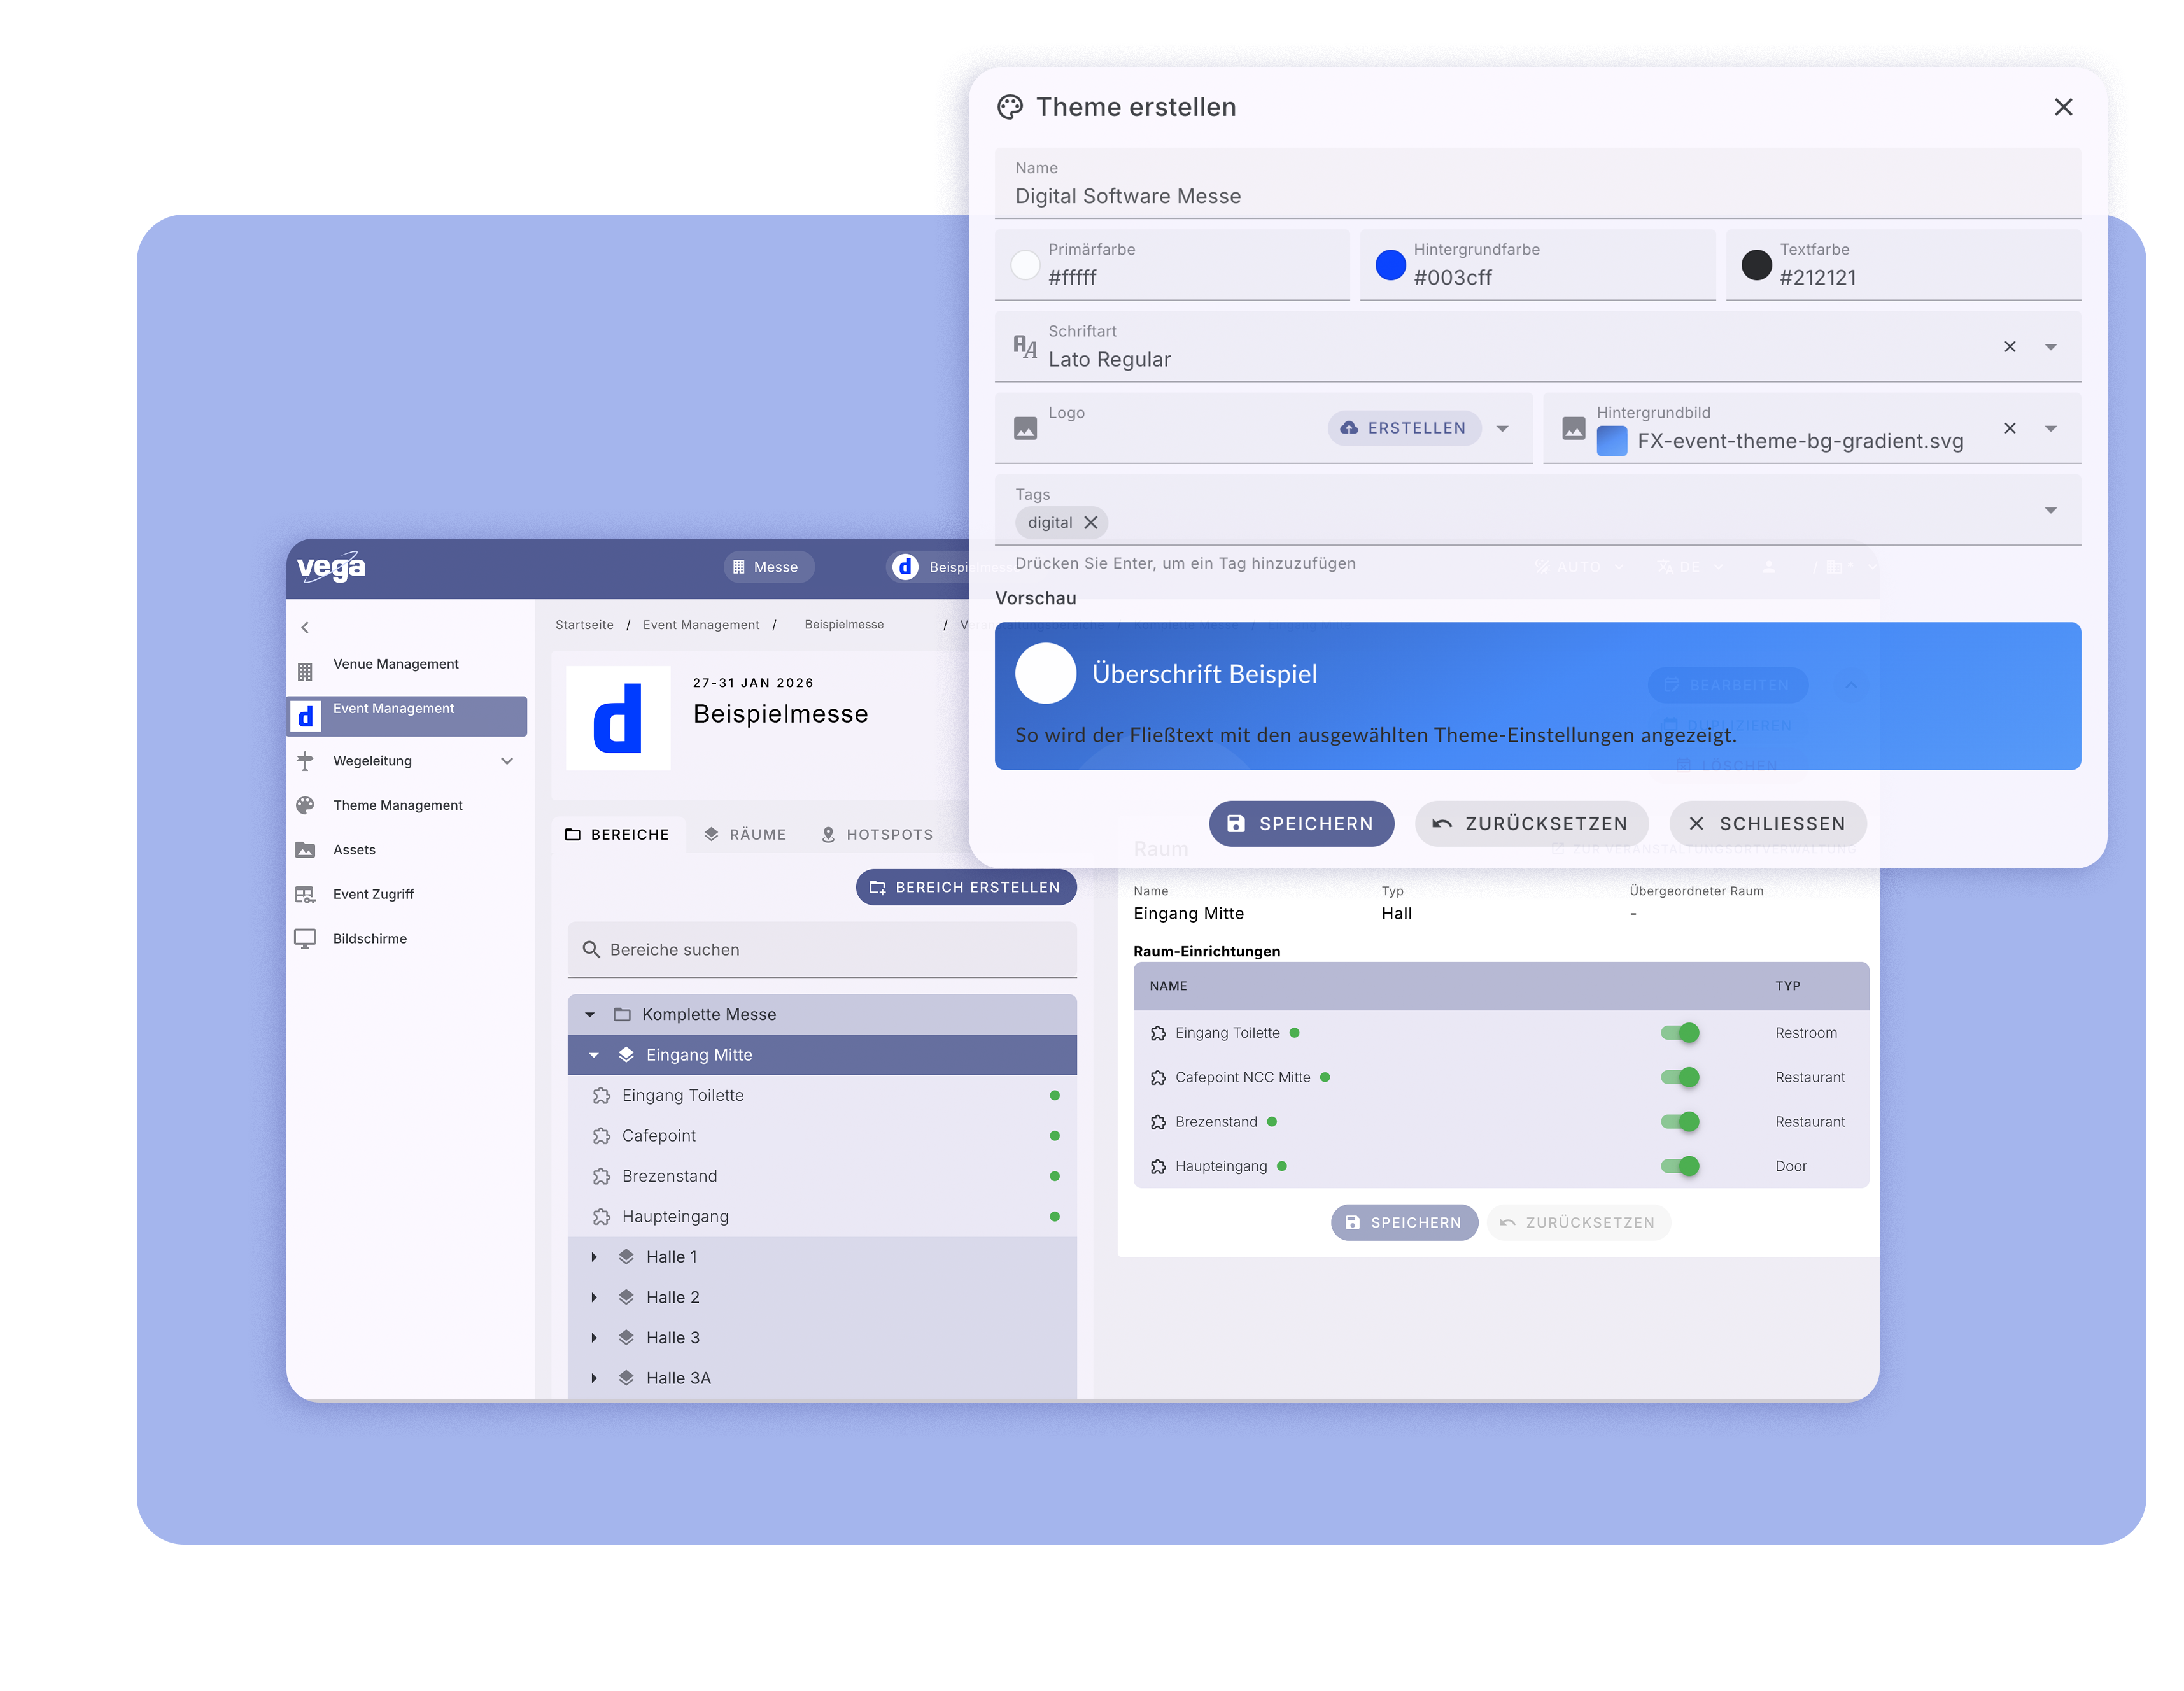Open the Schriftart dropdown arrow
This screenshot has height=1691, width=2184.
pos(2050,347)
